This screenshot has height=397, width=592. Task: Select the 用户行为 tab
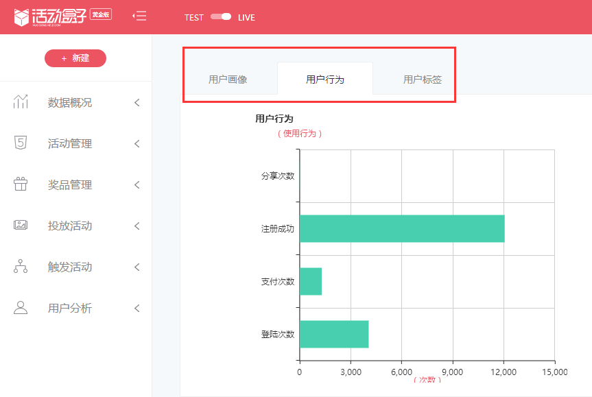click(325, 80)
